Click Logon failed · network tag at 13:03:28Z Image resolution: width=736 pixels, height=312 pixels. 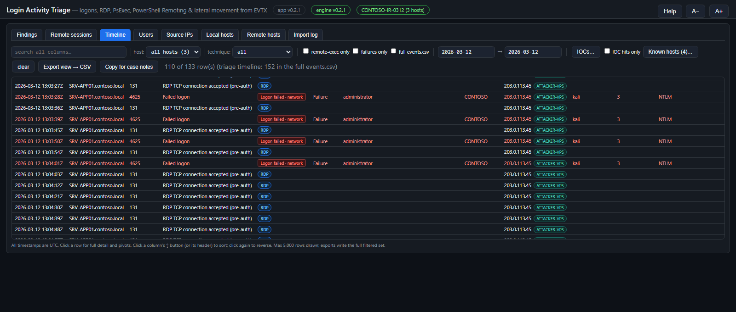(x=282, y=97)
